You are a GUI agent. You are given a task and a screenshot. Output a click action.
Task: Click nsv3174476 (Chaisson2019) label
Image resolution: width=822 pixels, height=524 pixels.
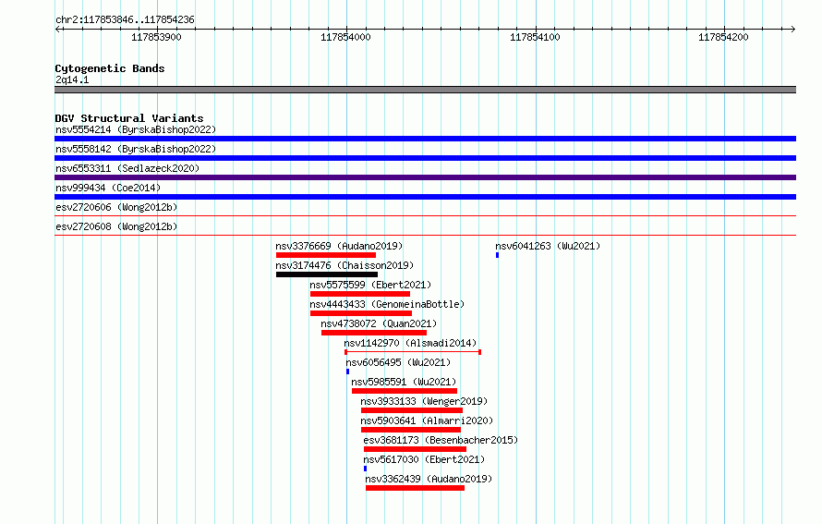click(x=345, y=265)
